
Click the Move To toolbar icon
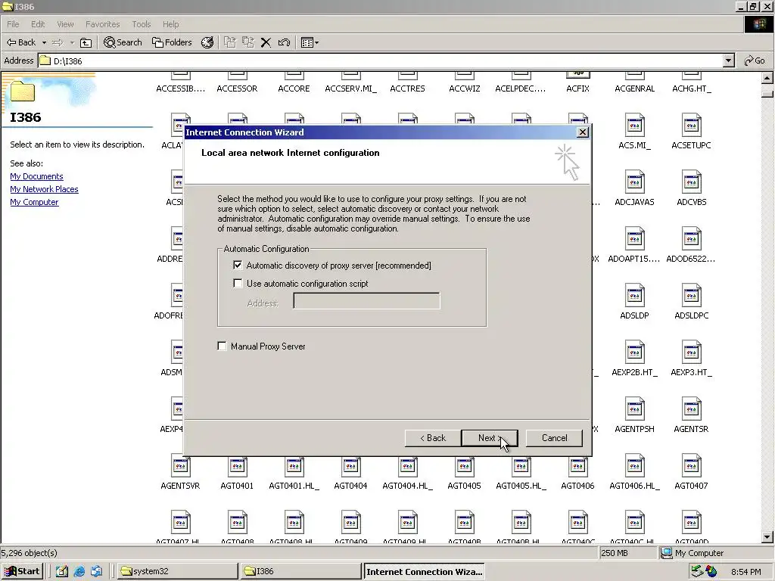click(230, 42)
